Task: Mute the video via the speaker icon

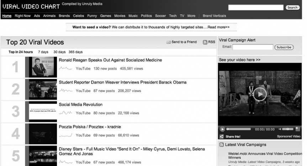Action: 280,129
